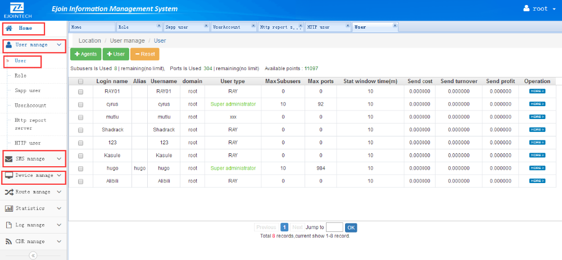Click the Jump to page input field
562x260 pixels.
tap(334, 227)
